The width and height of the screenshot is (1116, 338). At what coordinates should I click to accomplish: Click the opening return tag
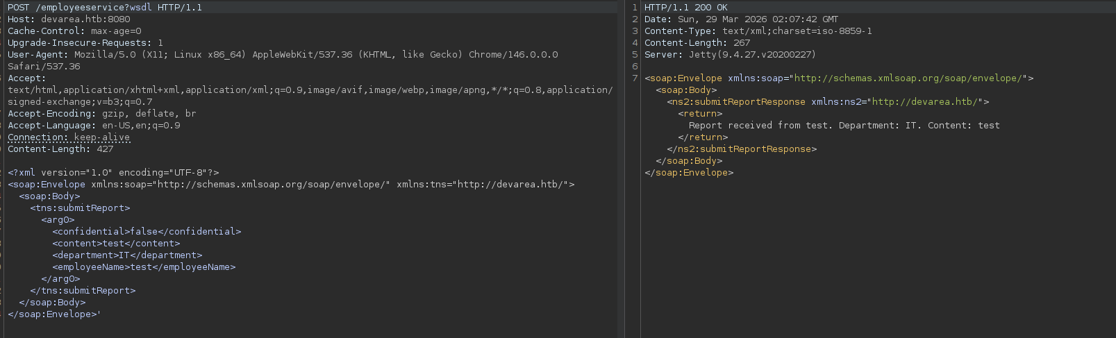pyautogui.click(x=700, y=114)
